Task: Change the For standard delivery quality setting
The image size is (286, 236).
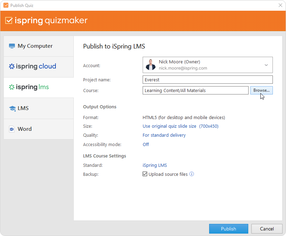Action: click(164, 135)
